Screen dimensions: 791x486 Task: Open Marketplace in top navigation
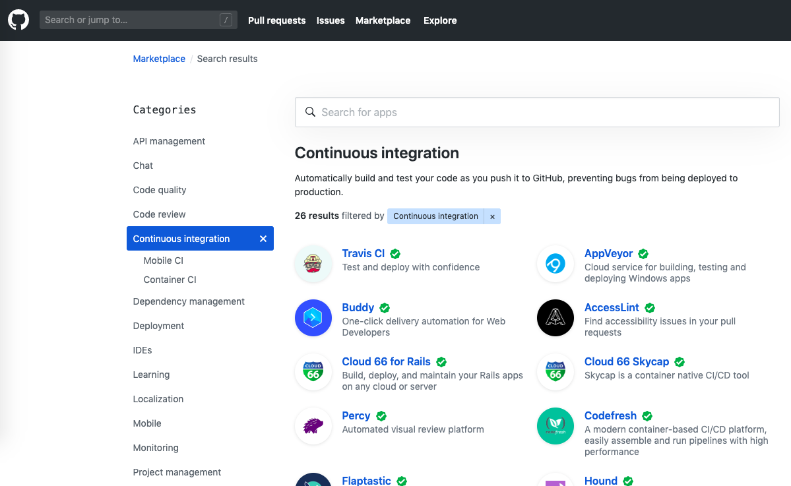tap(383, 20)
